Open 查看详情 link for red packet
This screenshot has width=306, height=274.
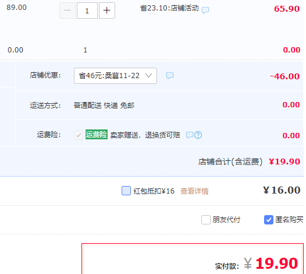194,191
